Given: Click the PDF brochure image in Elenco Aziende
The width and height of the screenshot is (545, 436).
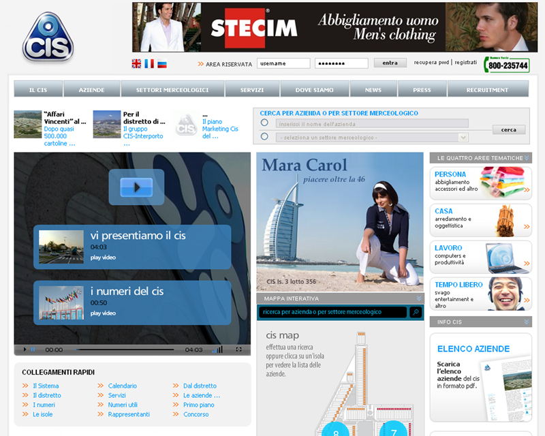Looking at the screenshot, I should point(506,388).
